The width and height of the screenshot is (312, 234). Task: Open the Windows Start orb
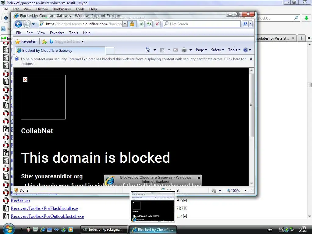[9, 229]
